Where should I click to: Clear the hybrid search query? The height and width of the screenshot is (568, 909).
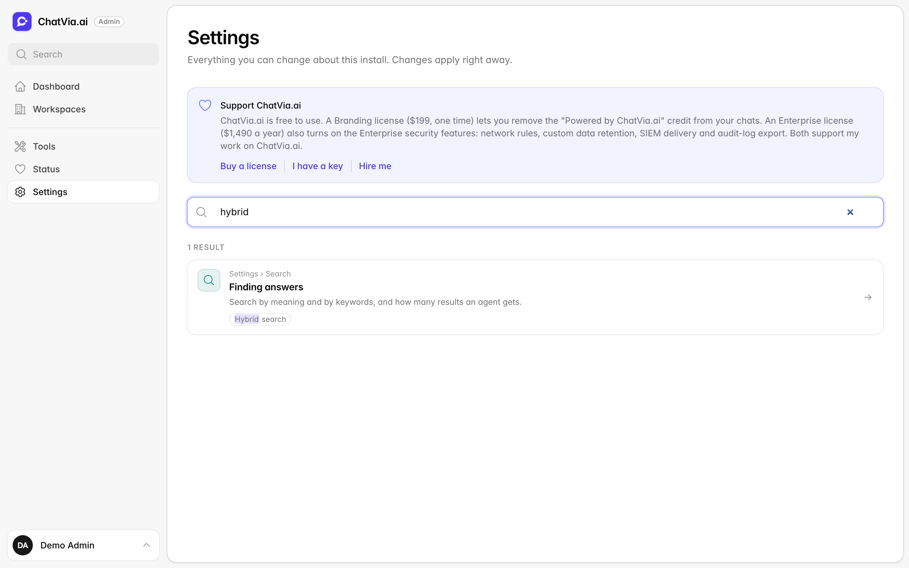point(850,212)
